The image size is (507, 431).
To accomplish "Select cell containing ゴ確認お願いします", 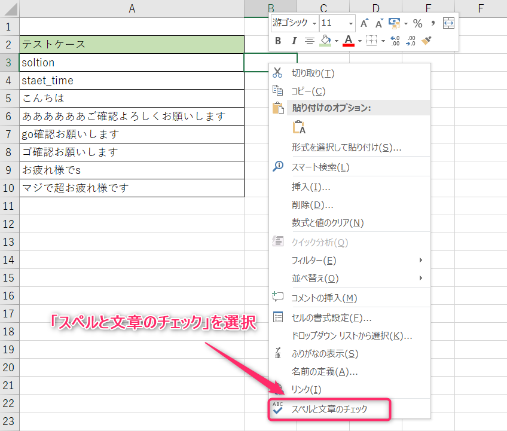I will tap(132, 152).
